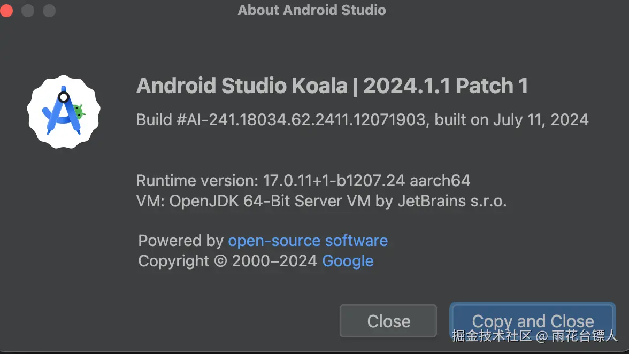Click the JetBrains s.r.o. vendor text
Viewport: 629px width, 354px height.
[451, 201]
